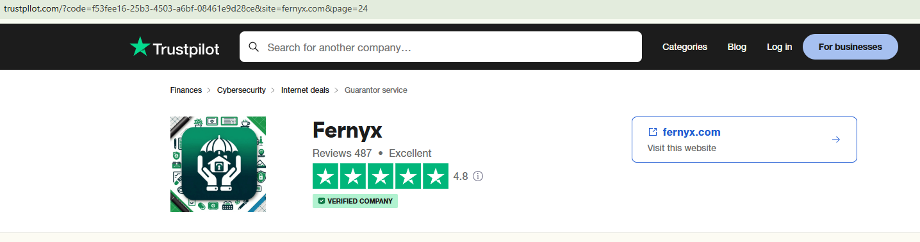Screen dimensions: 920x242
Task: Click the Verified Company badge
Action: (356, 201)
